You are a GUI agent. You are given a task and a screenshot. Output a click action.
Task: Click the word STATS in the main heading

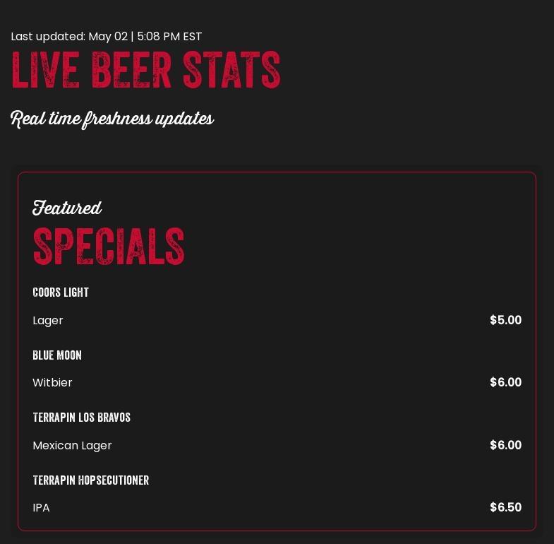231,71
